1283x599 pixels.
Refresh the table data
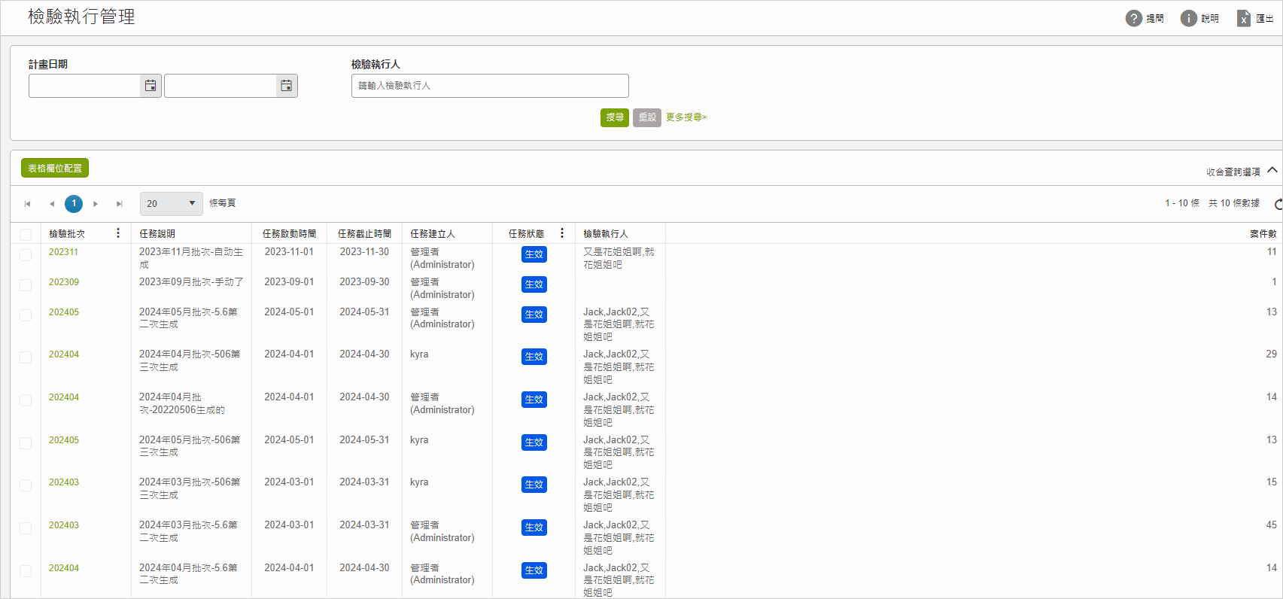(x=1278, y=204)
